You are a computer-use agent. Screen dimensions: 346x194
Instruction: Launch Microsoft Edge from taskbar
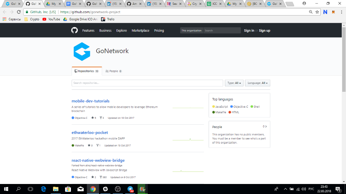coord(44,189)
